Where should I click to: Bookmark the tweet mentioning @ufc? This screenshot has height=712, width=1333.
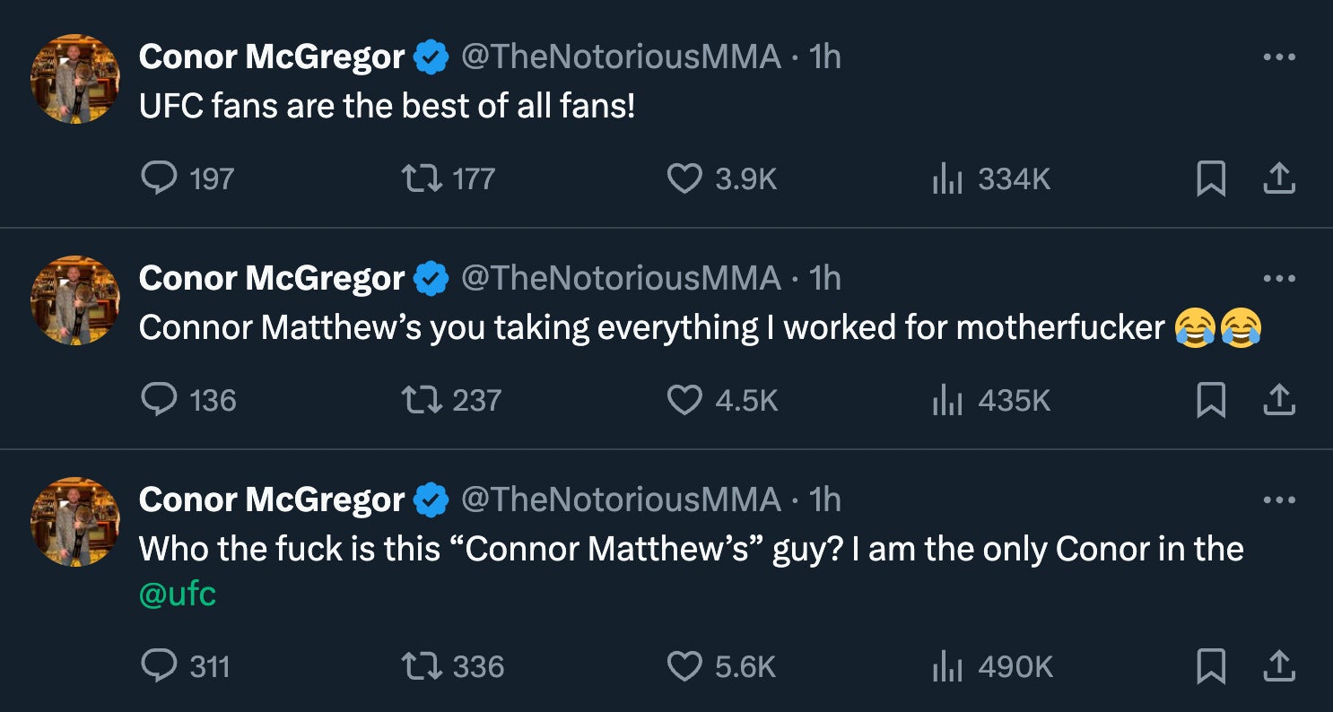[1211, 666]
